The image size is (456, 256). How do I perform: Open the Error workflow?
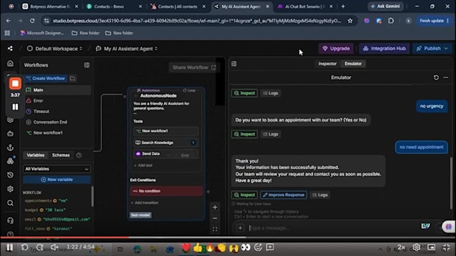[58, 101]
